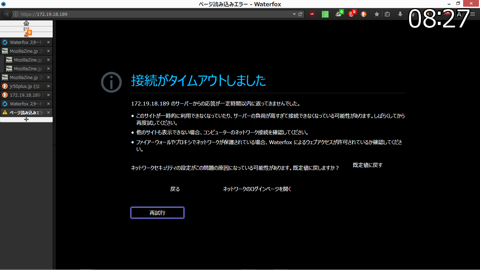Add a new tab with plus button

pos(26,120)
